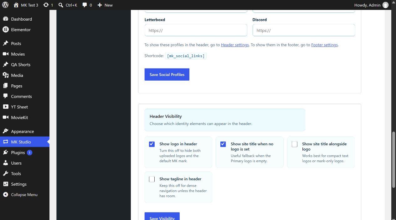Screen dimensions: 396x220
Task: Open the Footer settings link
Action: tap(324, 45)
